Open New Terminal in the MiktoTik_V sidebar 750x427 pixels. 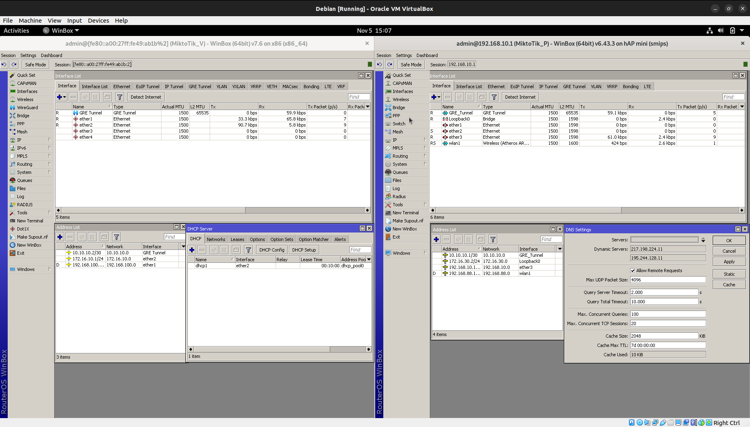(x=30, y=221)
